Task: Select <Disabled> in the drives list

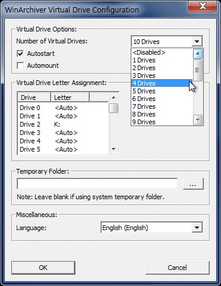Action: pos(162,52)
